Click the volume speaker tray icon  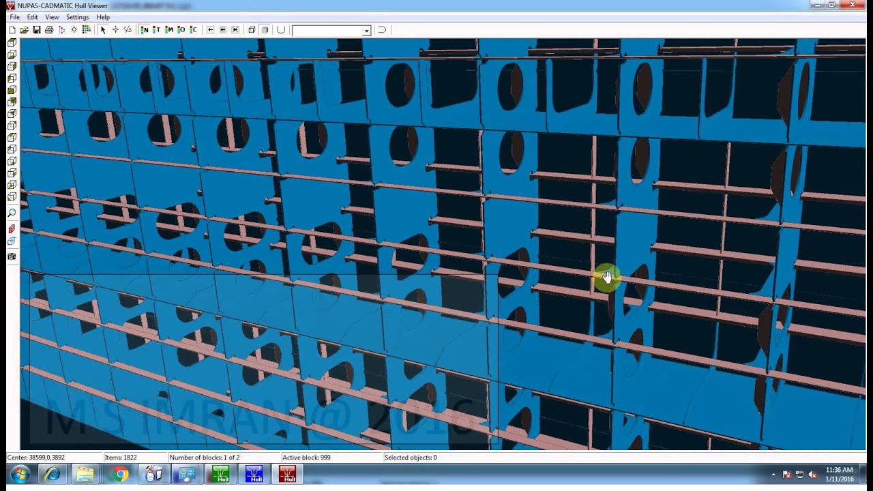coord(812,475)
